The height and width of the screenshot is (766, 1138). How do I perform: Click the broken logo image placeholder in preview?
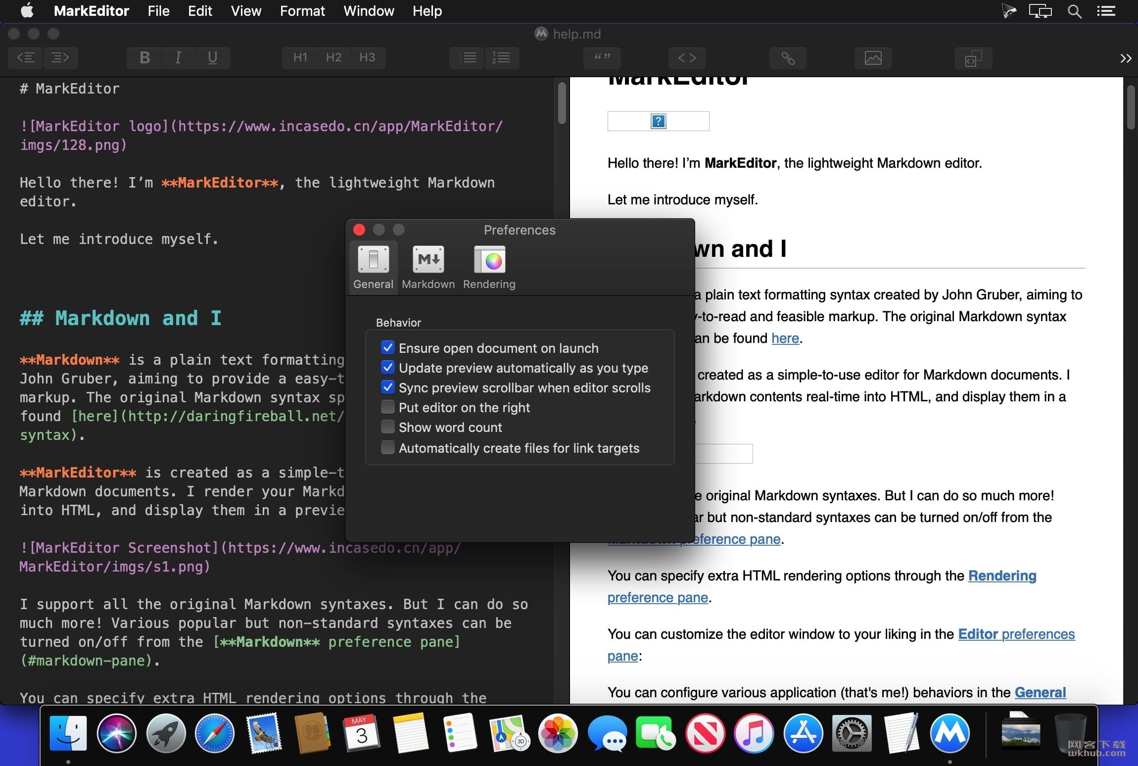pos(658,121)
